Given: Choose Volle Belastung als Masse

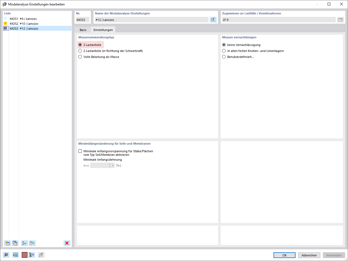Looking at the screenshot, I should (99, 57).
